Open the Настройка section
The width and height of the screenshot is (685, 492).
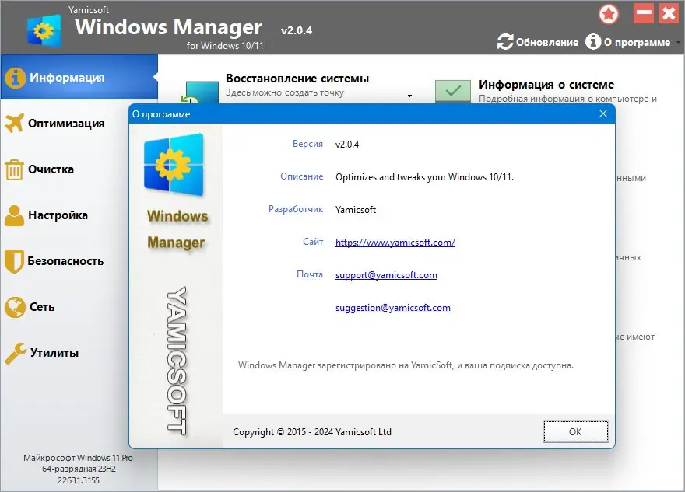pos(58,215)
